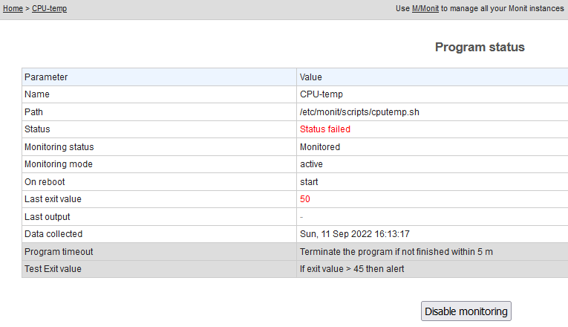Click the Program status heading

(x=480, y=48)
